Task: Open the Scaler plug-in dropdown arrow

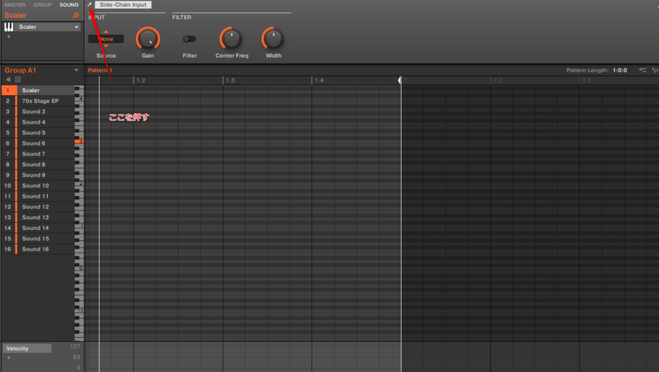Action: (x=77, y=27)
